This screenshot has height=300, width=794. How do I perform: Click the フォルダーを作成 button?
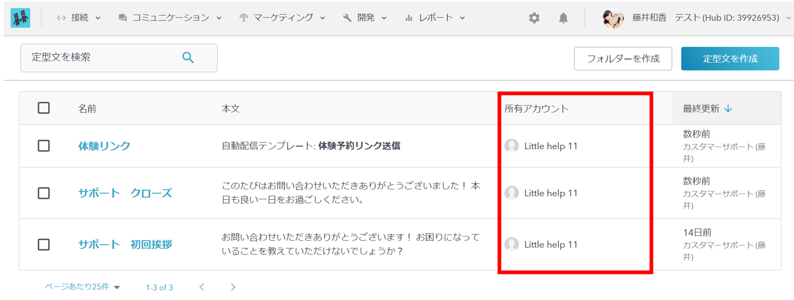(x=623, y=58)
